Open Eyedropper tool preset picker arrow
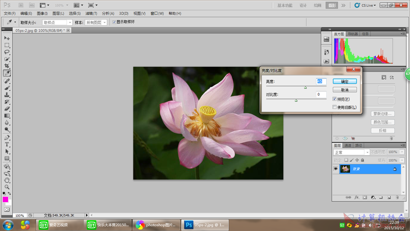 (15, 22)
